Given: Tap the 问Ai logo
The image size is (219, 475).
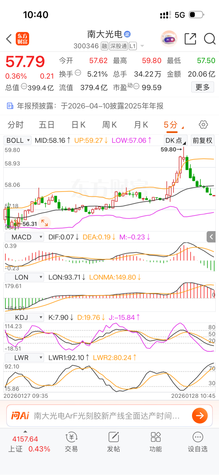Looking at the screenshot, I should [20, 416].
